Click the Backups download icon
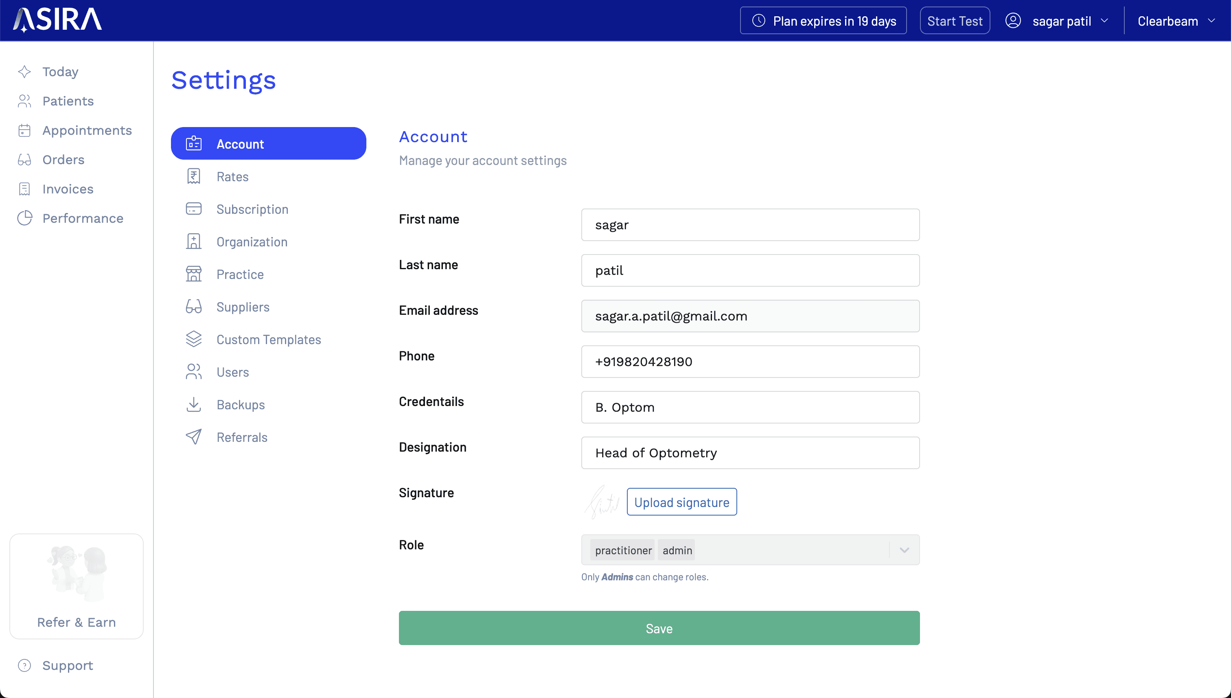 (x=194, y=405)
